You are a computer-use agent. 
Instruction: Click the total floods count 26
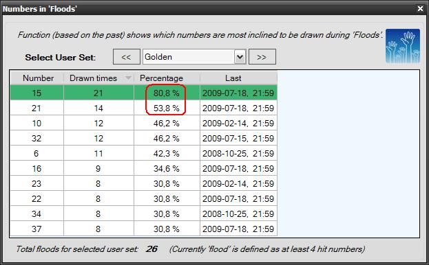coord(152,249)
